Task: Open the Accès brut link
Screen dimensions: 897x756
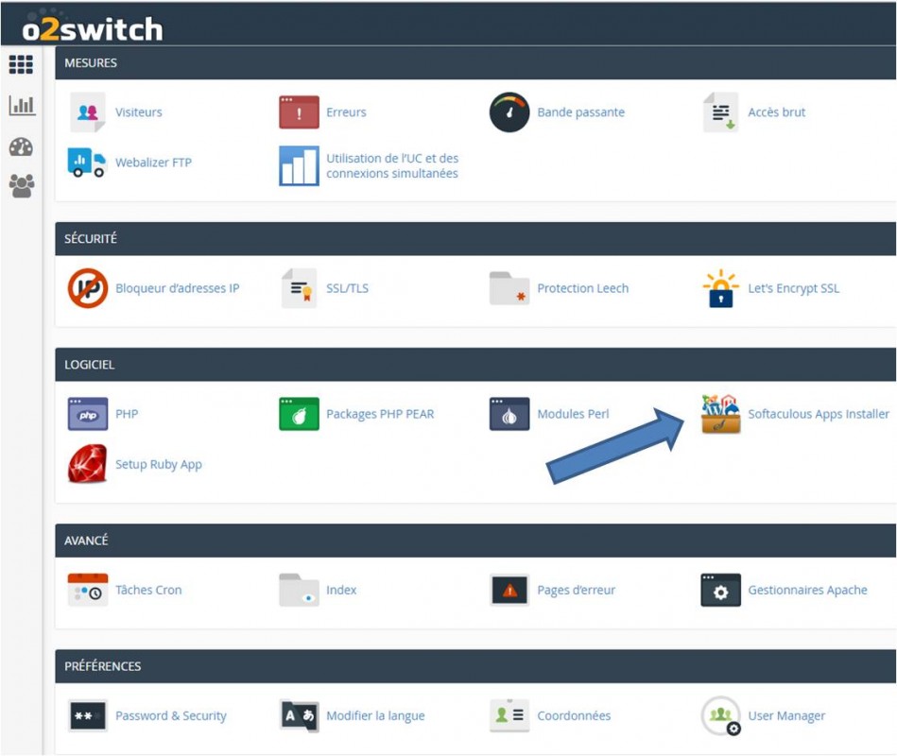Action: point(776,112)
